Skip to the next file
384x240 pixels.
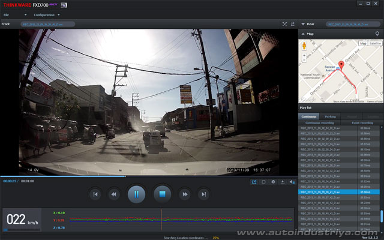pos(203,194)
